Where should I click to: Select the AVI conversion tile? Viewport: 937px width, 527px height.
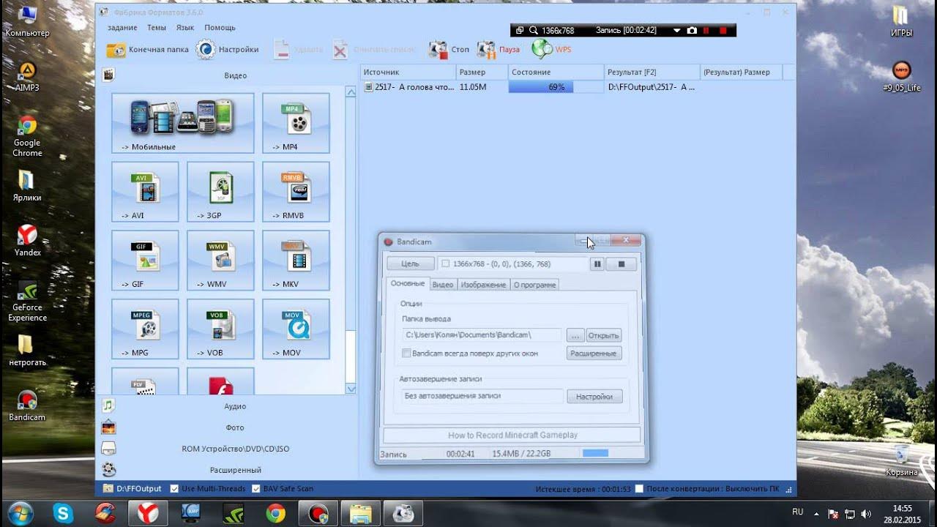click(x=145, y=192)
